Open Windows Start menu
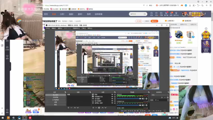This screenshot has width=213, height=120. click(3, 118)
